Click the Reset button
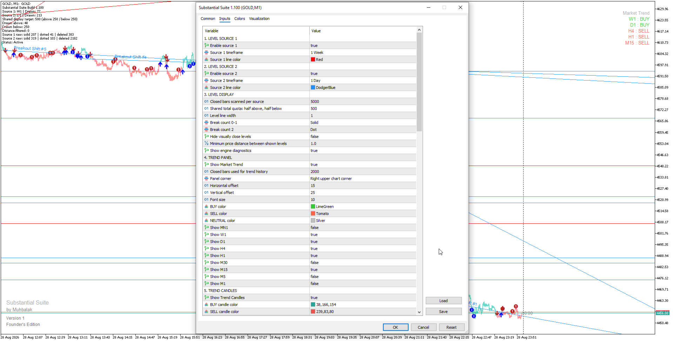This screenshot has width=673, height=341. pyautogui.click(x=451, y=327)
